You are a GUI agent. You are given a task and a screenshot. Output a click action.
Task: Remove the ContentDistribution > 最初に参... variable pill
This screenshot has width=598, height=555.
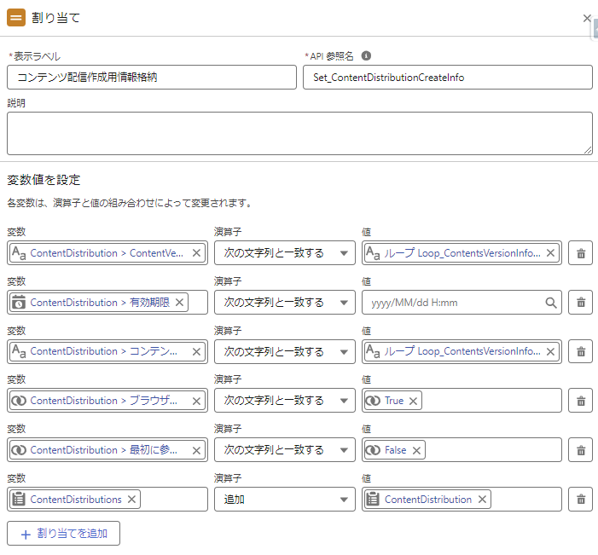tap(196, 450)
